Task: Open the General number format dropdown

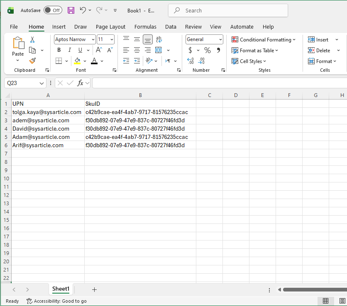Action: [220, 39]
